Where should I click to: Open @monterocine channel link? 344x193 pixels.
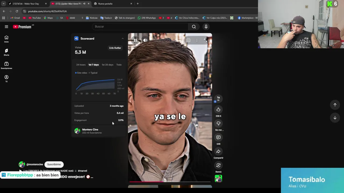point(35,164)
